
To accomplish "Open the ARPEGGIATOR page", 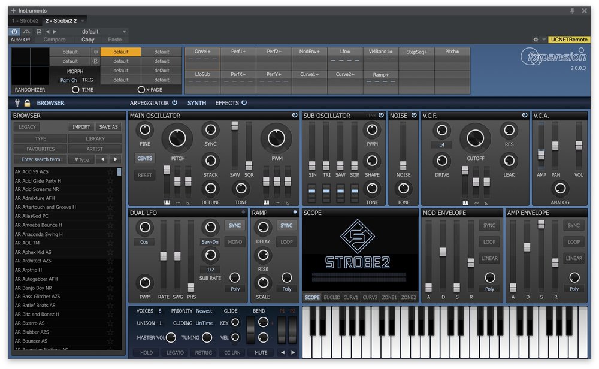I will (x=149, y=103).
